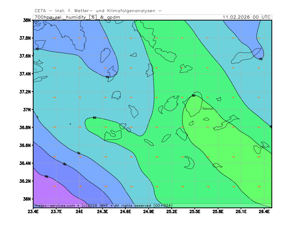The height and width of the screenshot is (228, 305).
Task: Click the 70 contour label near 37.4N
Action: [107, 77]
